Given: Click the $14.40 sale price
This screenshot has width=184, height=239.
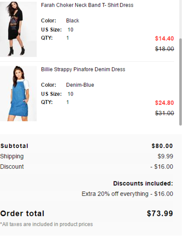Looking at the screenshot, I should coord(164,38).
